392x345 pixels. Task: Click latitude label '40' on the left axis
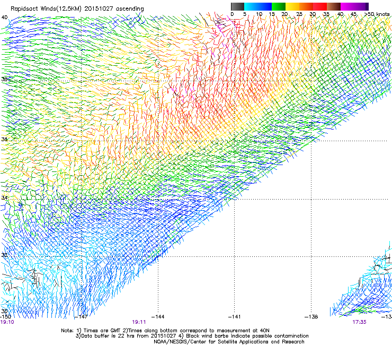coord(4,18)
